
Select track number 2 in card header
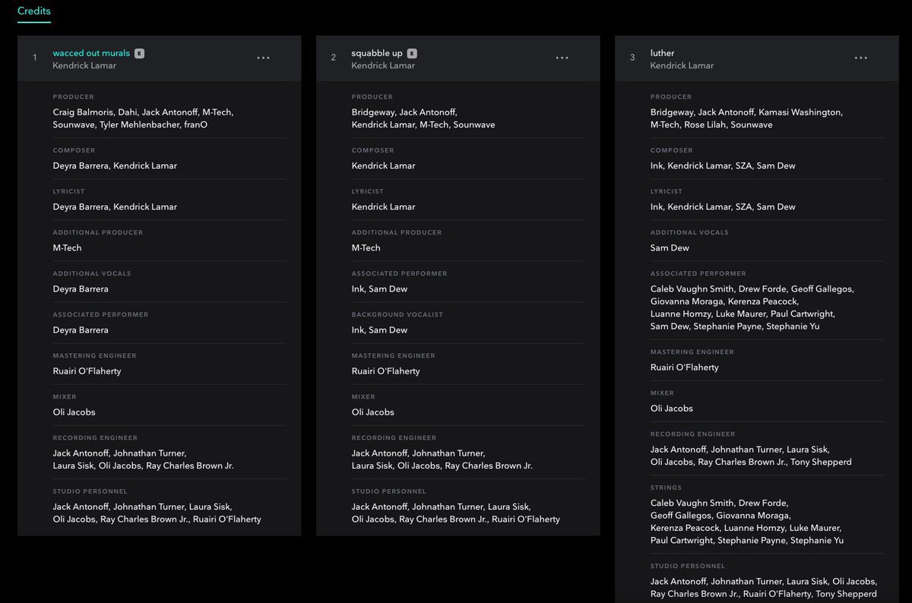click(x=333, y=58)
